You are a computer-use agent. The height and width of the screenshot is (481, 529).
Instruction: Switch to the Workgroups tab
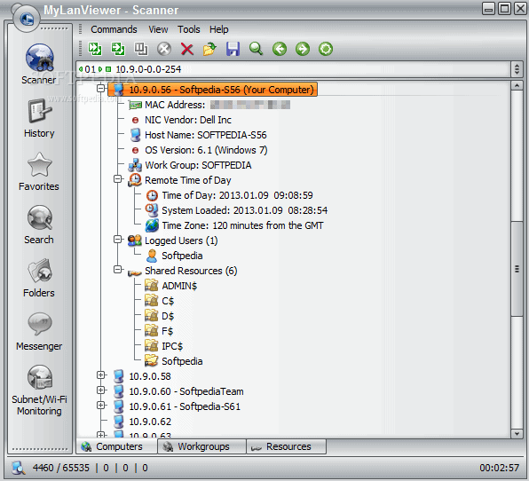point(201,446)
